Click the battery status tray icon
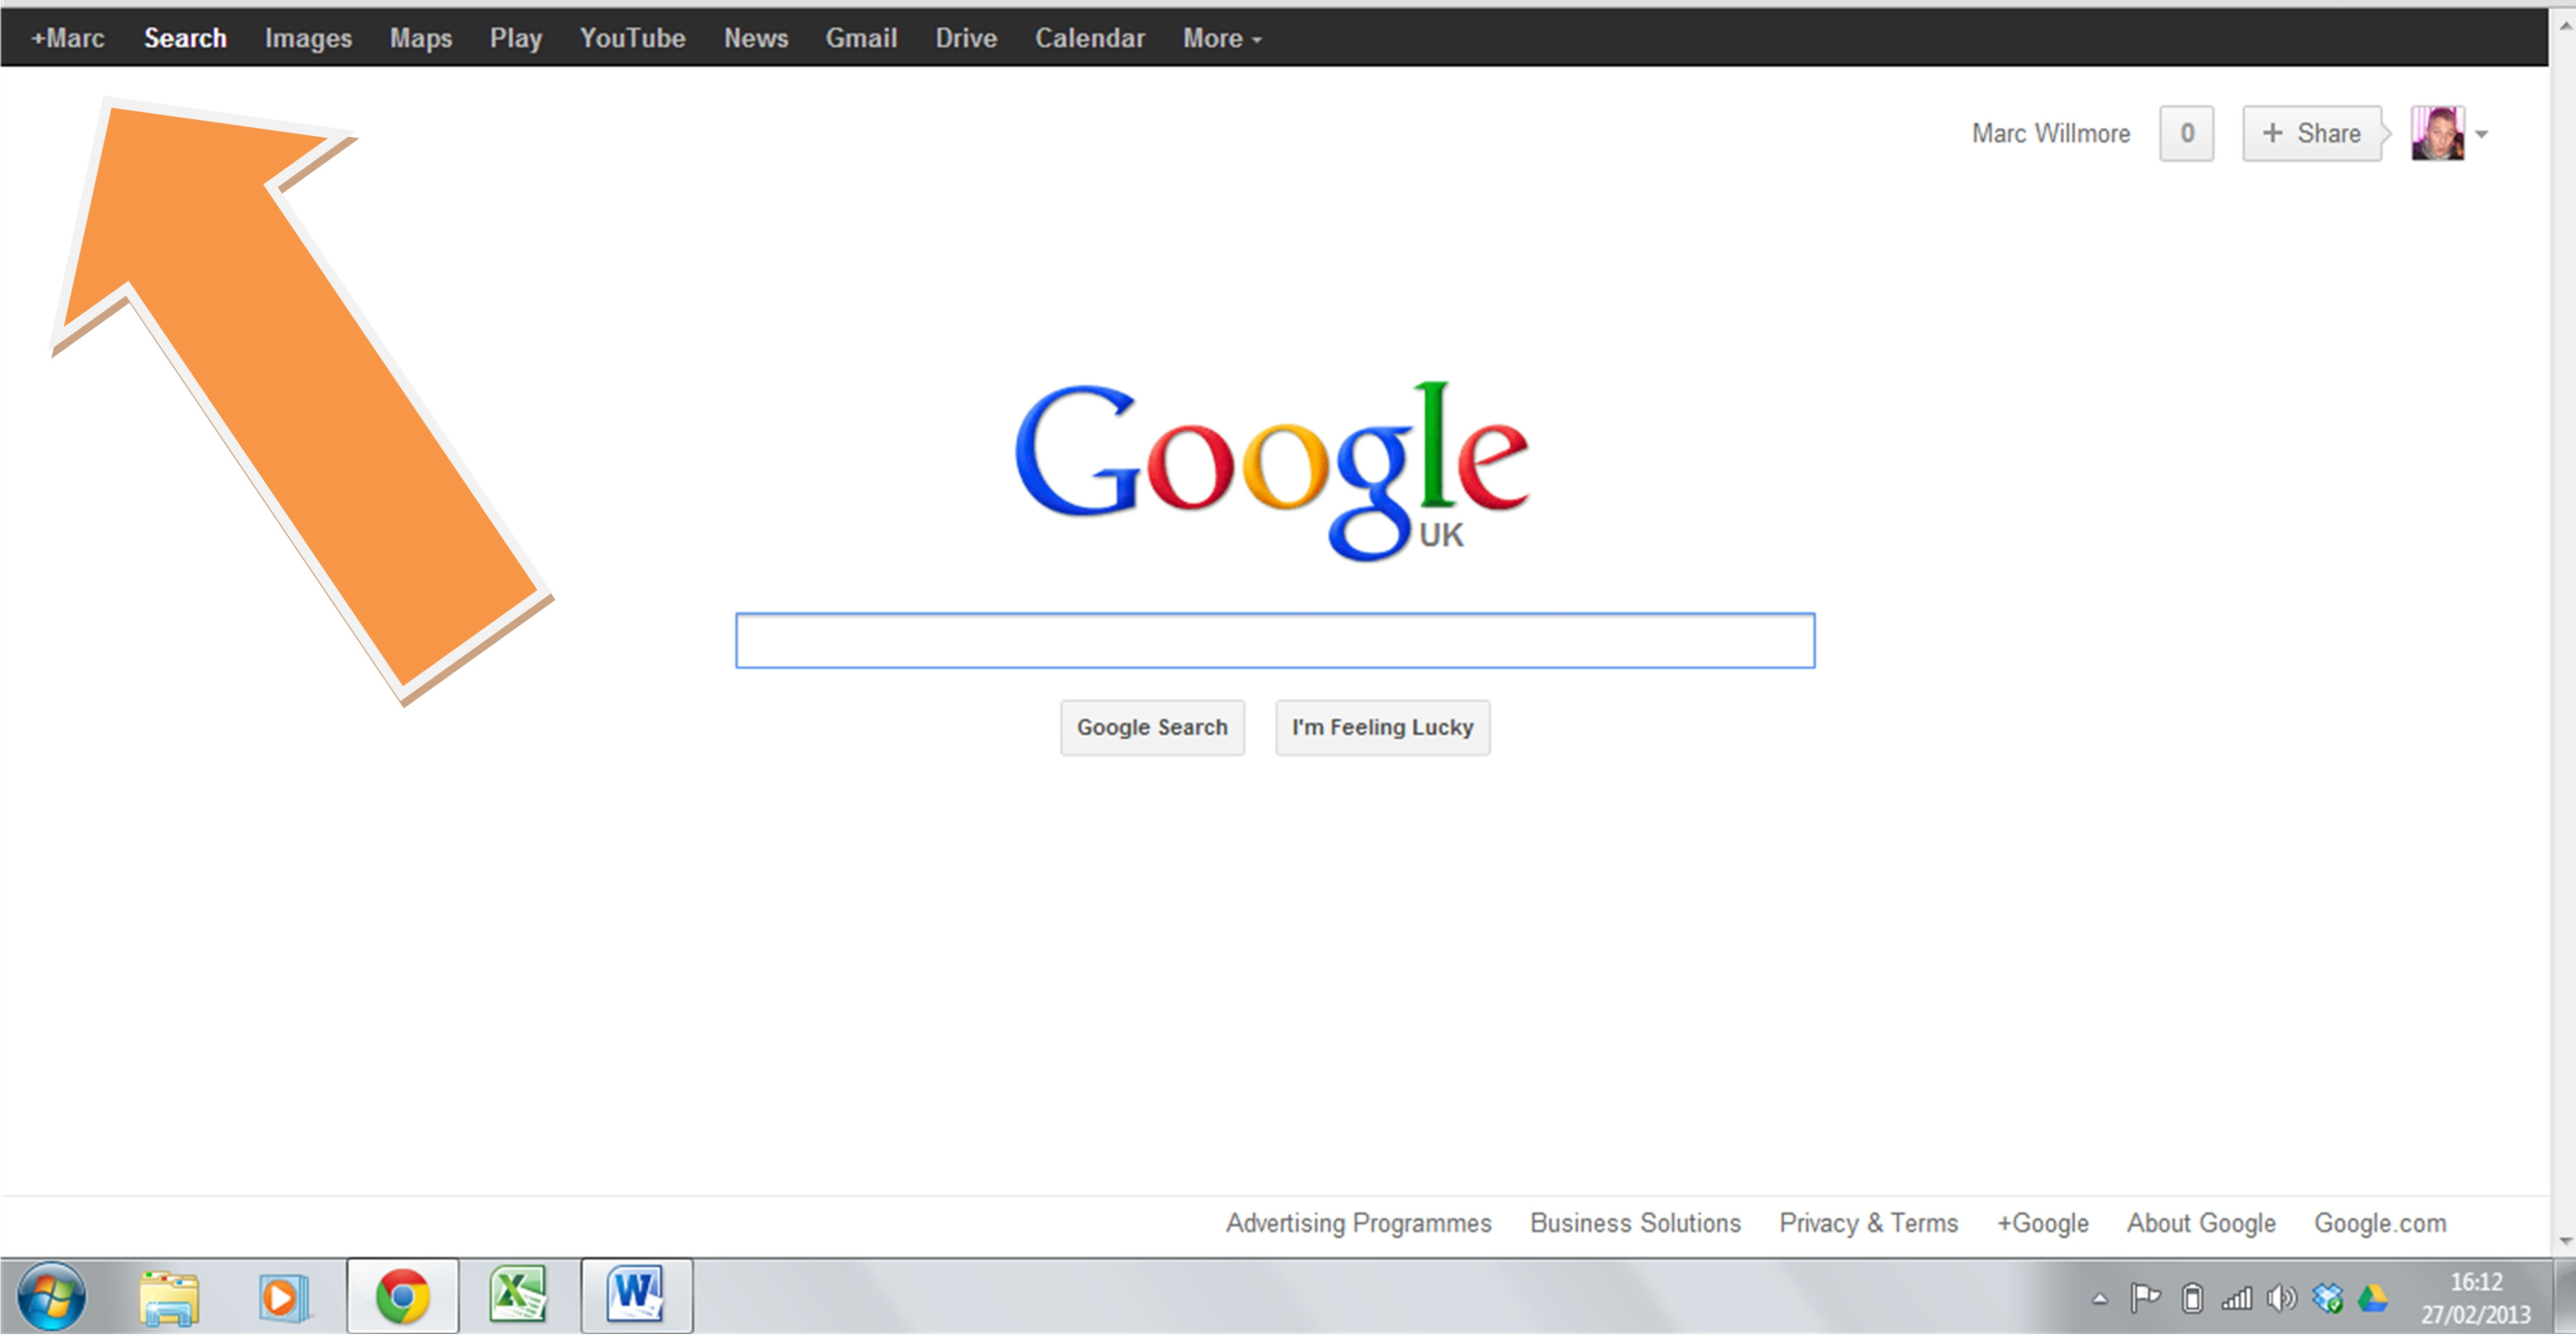The height and width of the screenshot is (1336, 2576). click(x=2192, y=1299)
